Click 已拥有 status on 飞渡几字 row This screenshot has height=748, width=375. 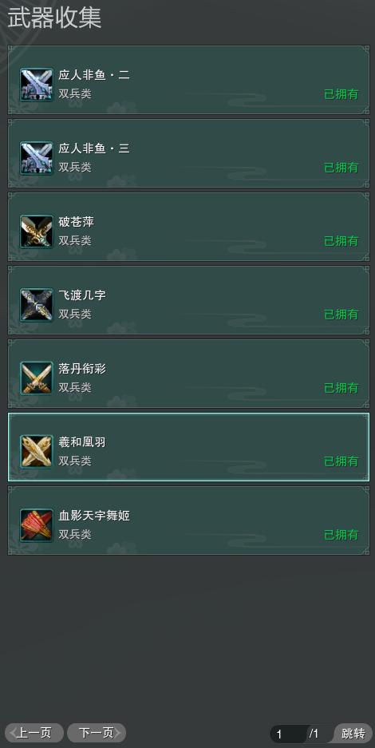341,315
